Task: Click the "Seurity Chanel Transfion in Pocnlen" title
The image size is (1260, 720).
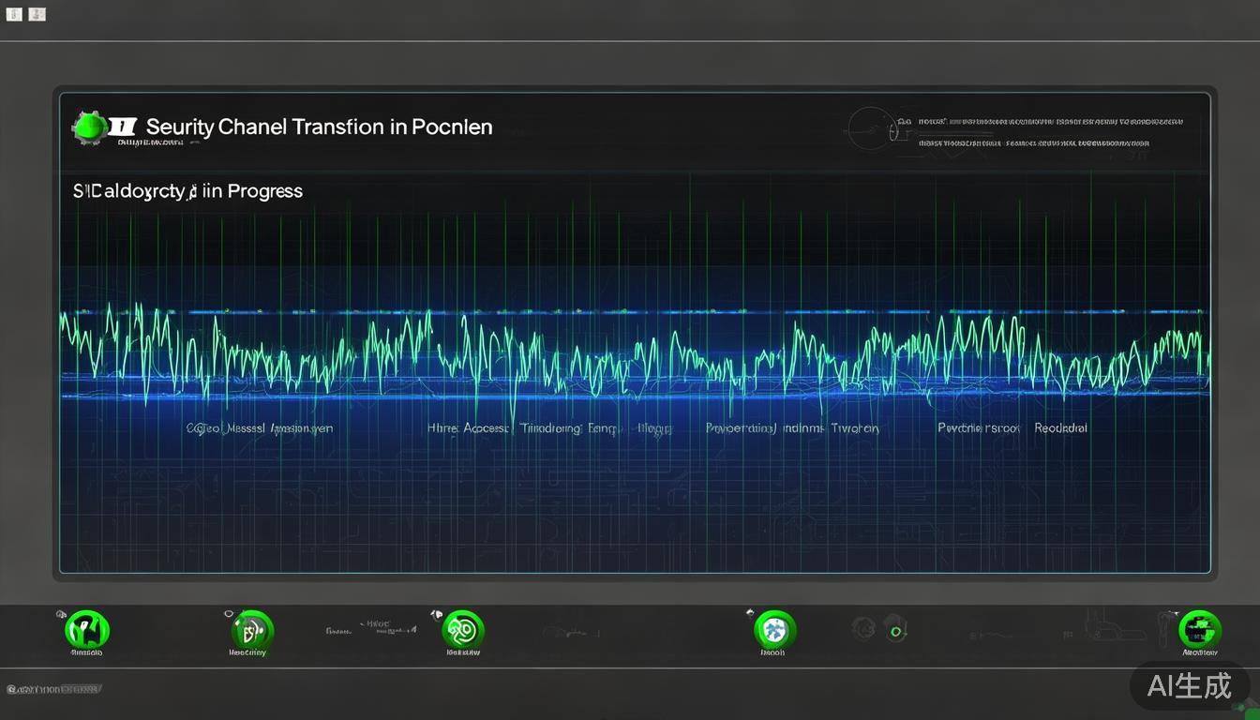Action: (x=320, y=127)
